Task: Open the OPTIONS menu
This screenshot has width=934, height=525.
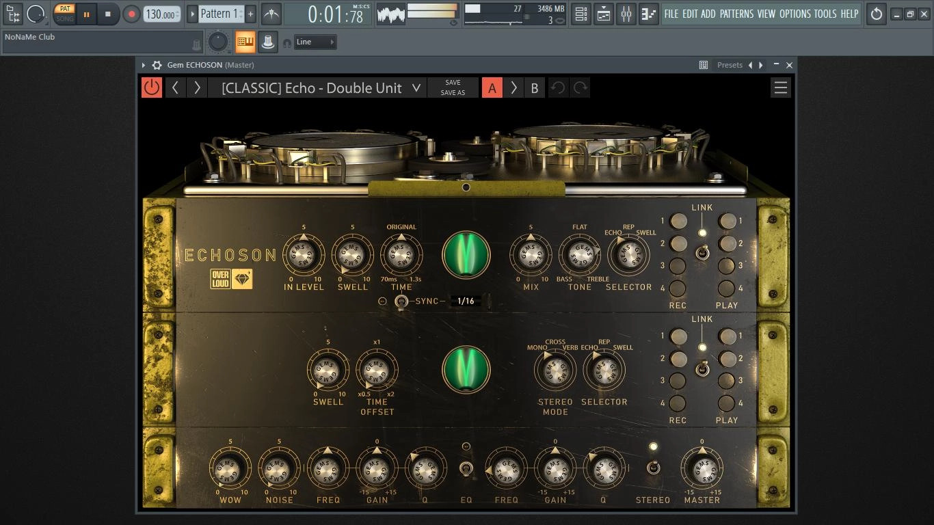Action: 795,14
